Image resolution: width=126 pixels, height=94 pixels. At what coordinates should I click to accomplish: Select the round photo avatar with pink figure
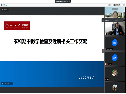(x=115, y=73)
